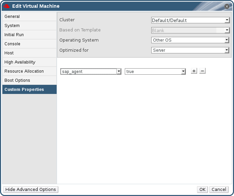Click the plus icon to add property

(194, 71)
